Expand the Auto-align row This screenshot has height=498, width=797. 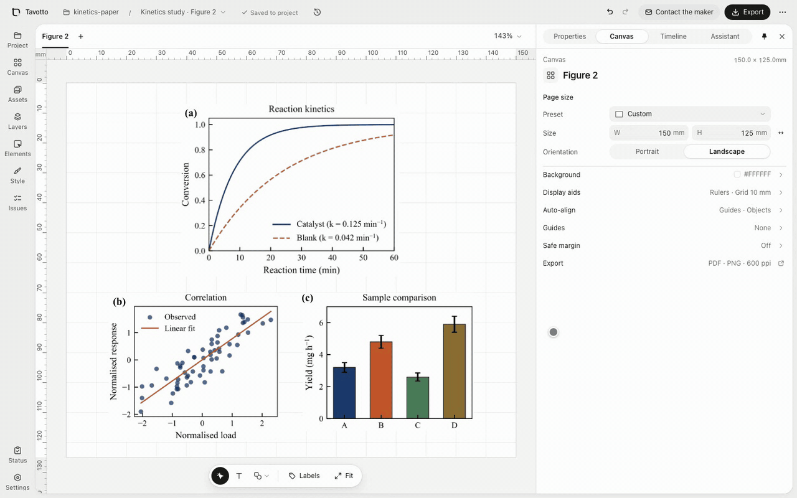pos(663,210)
